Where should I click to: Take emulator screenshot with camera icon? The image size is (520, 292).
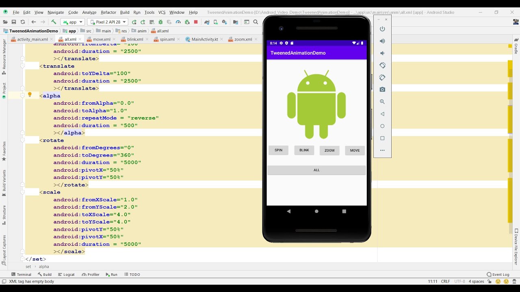pyautogui.click(x=382, y=90)
